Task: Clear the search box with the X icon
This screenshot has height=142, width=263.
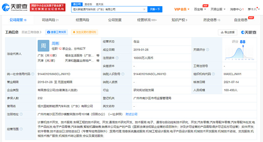Action: (144, 9)
